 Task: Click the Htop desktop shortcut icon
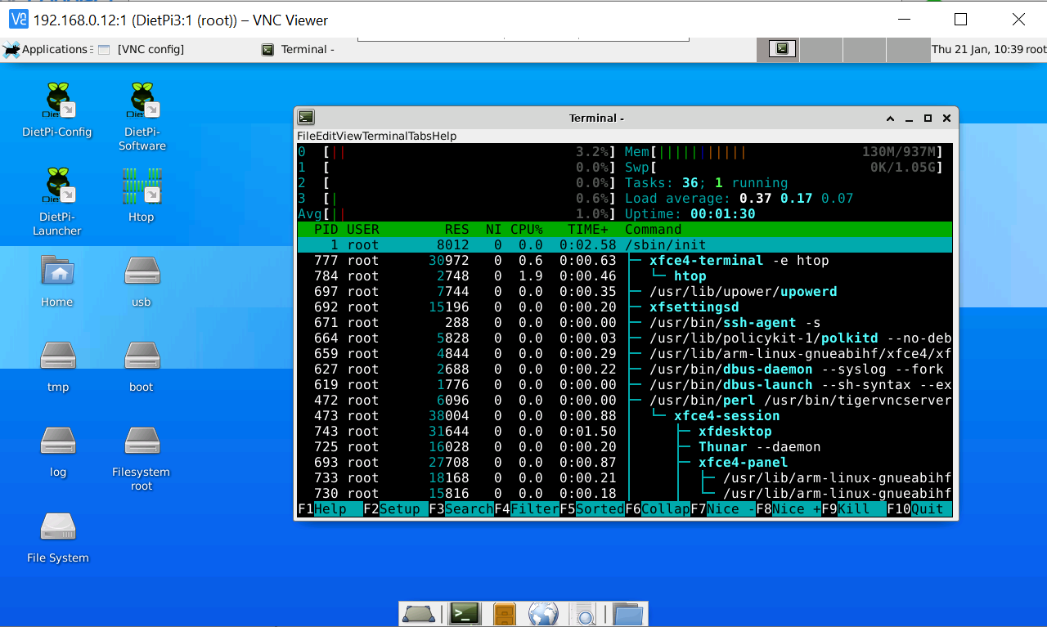pos(142,186)
